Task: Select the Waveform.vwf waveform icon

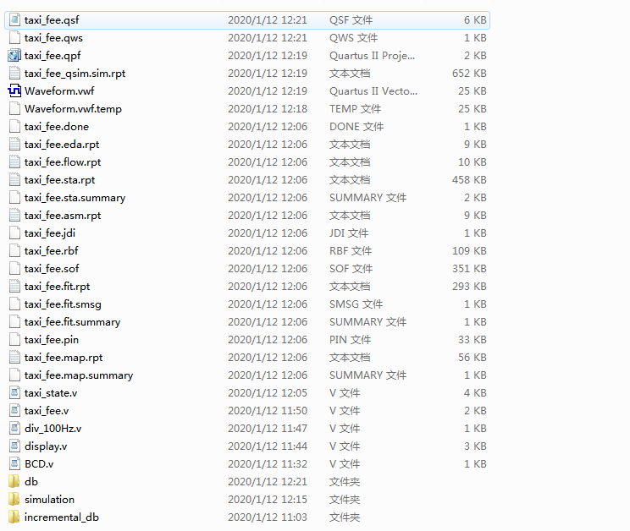Action: (x=14, y=91)
